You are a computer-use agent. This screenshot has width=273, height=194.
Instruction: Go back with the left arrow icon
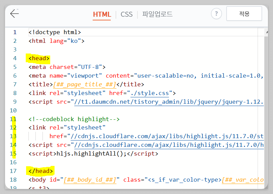tap(14, 14)
